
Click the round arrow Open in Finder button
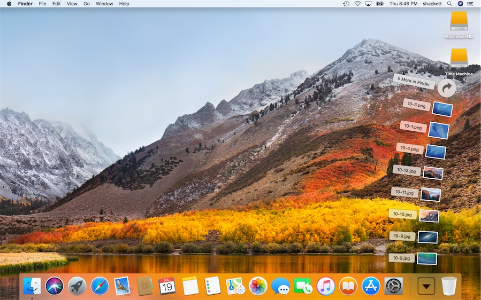[446, 88]
